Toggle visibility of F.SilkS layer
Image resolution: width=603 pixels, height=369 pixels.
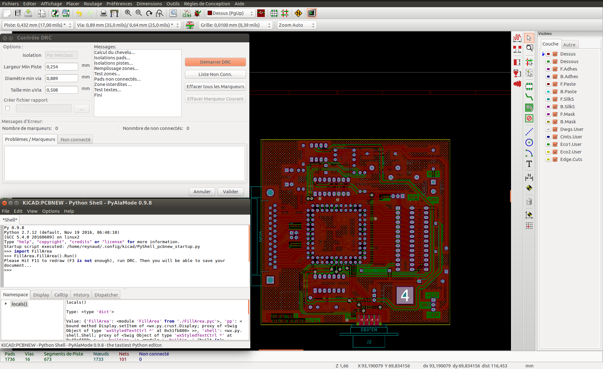tap(555, 99)
